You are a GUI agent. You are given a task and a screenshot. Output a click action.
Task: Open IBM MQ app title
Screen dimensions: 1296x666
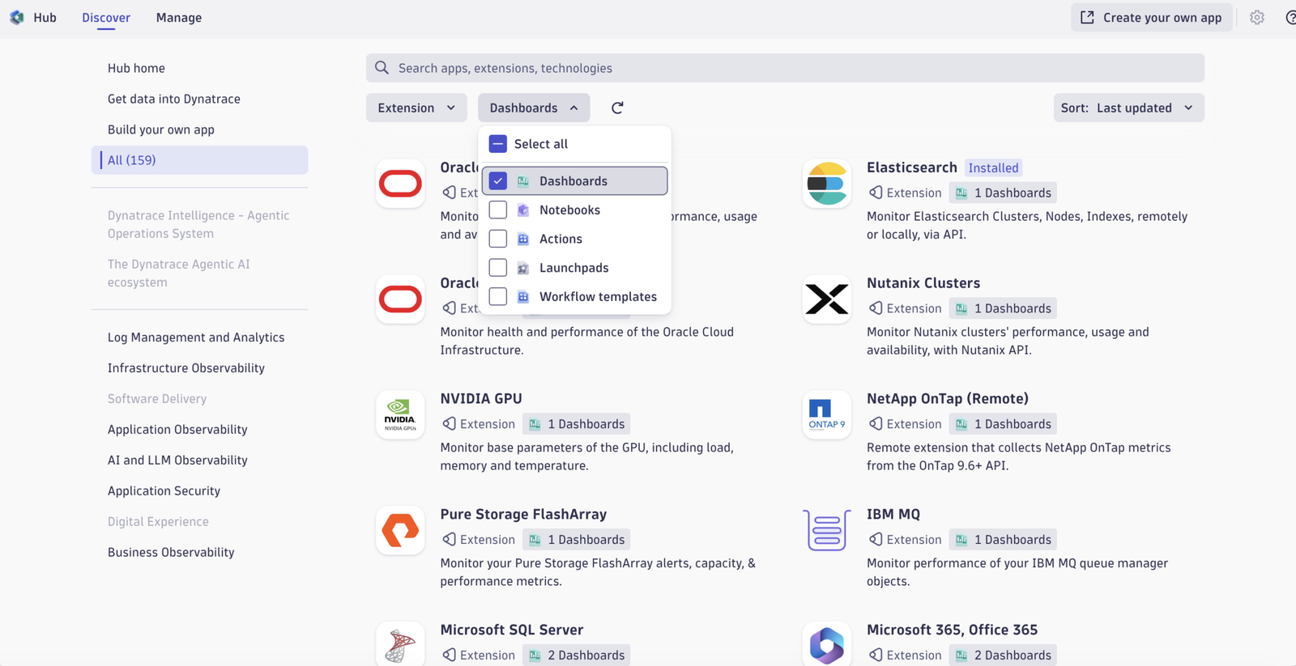pyautogui.click(x=893, y=515)
